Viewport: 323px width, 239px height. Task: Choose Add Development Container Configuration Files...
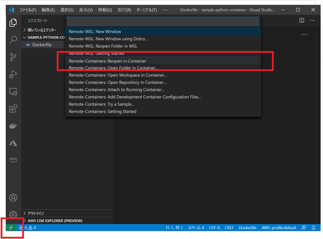(163, 97)
